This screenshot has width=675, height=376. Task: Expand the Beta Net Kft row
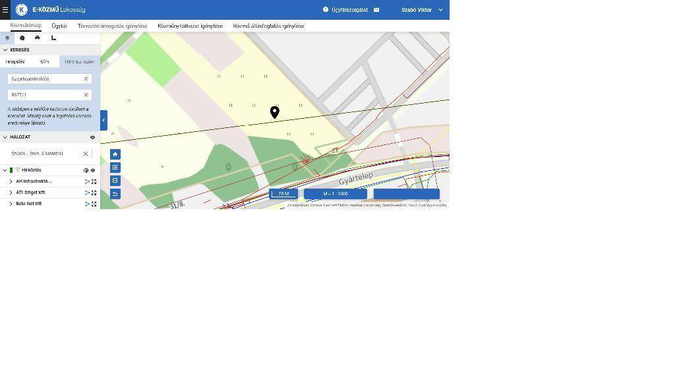[11, 204]
